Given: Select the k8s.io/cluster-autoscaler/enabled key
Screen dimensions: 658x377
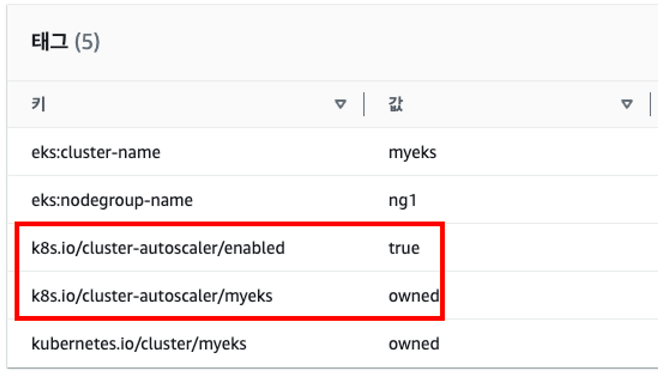Looking at the screenshot, I should (158, 248).
